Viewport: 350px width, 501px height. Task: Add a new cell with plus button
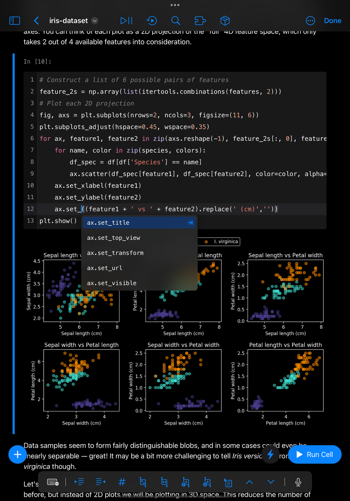click(x=18, y=454)
